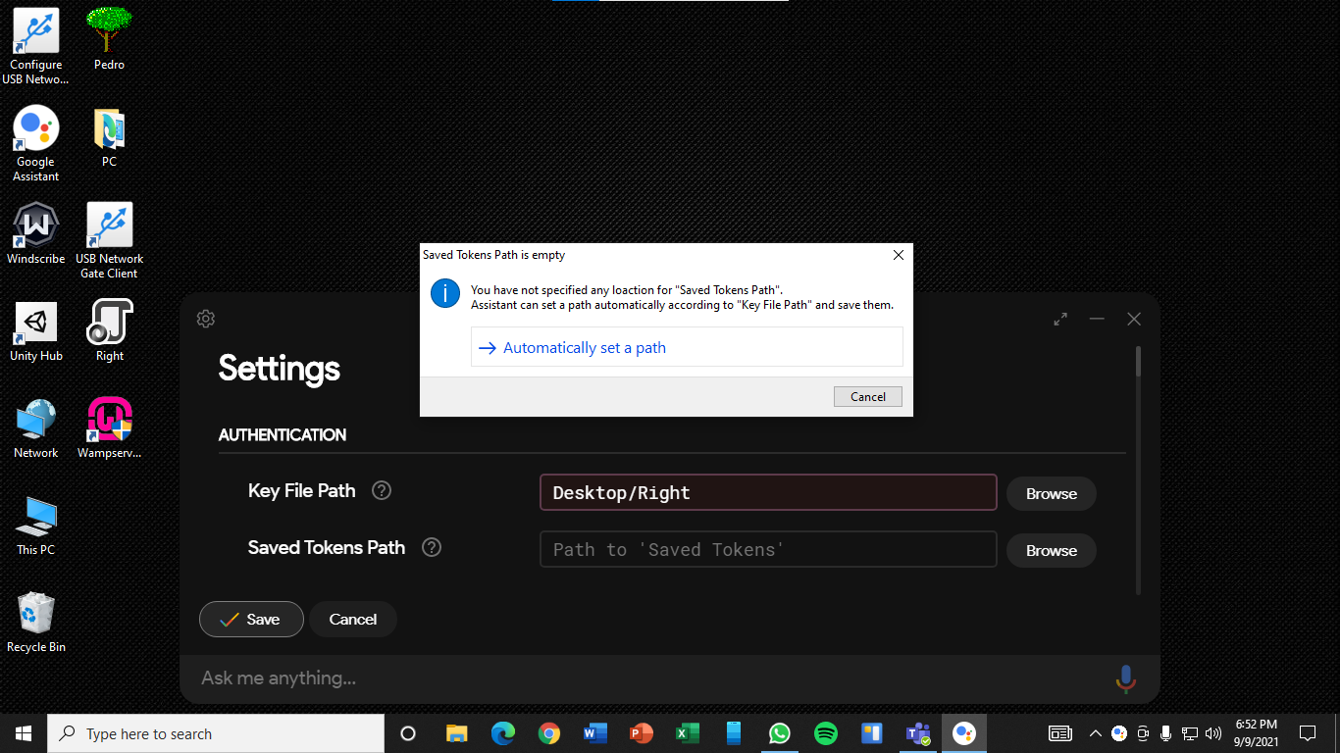This screenshot has width=1340, height=753.
Task: Select the This PC desktop icon
Action: click(36, 526)
